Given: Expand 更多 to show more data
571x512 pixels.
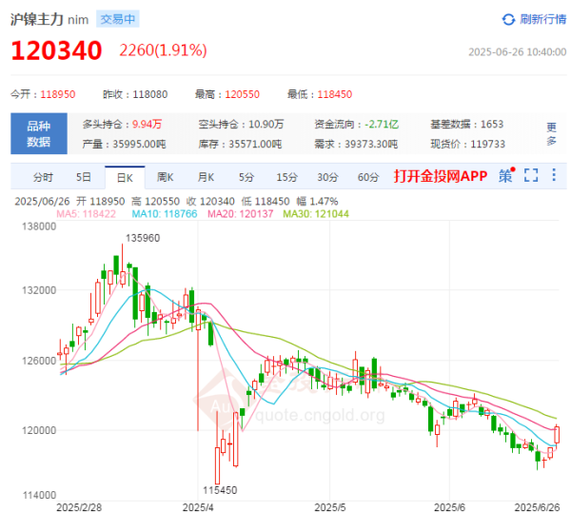Looking at the screenshot, I should tap(551, 133).
